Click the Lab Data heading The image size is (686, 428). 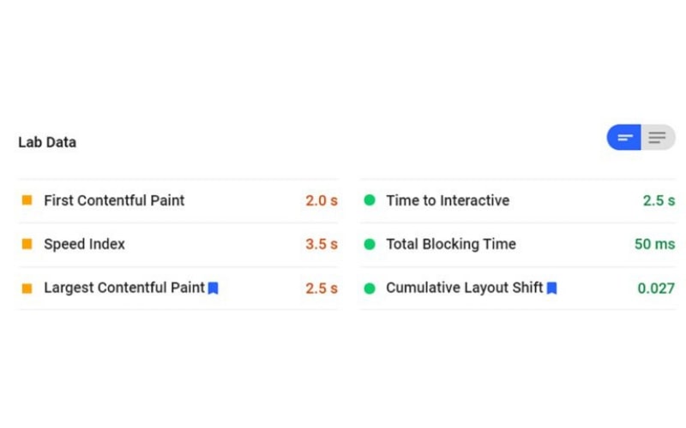click(x=47, y=142)
